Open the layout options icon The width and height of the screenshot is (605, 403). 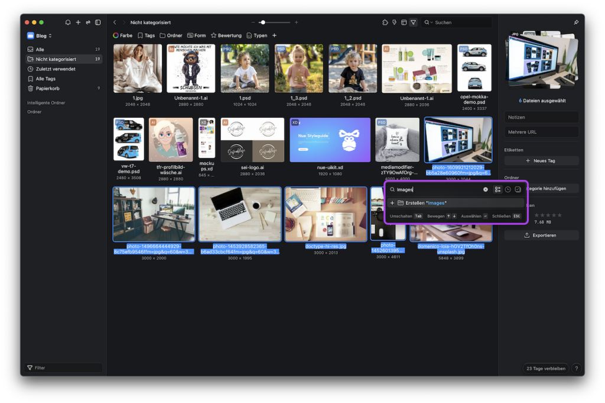[404, 22]
